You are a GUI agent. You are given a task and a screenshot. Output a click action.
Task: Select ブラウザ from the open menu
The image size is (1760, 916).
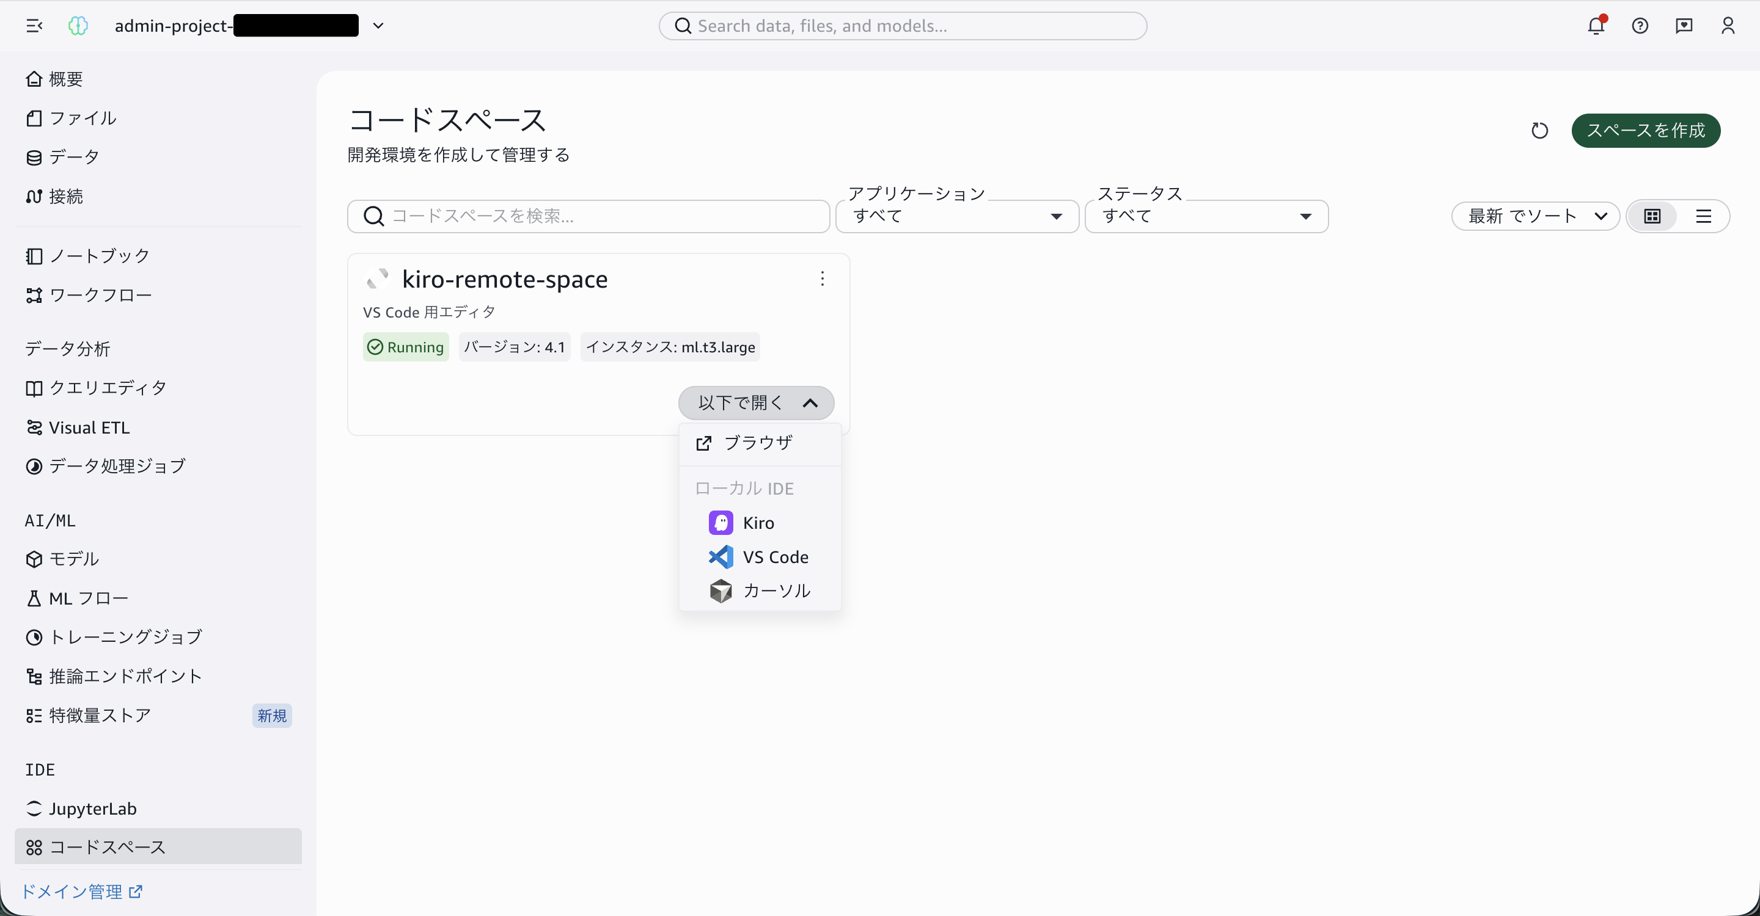[760, 443]
